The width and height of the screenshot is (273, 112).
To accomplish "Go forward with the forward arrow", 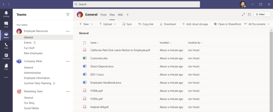I will (9, 4).
